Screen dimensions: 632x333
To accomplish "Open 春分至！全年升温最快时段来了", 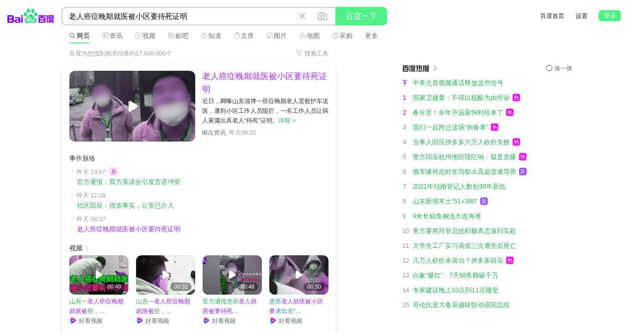I will (x=458, y=112).
